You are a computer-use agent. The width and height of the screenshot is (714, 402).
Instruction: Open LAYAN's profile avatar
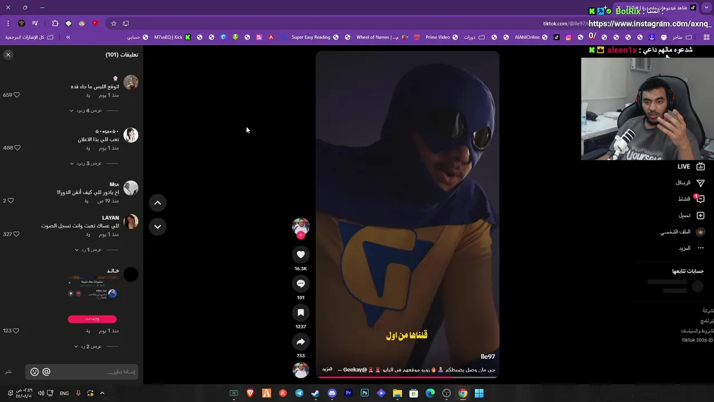(131, 221)
